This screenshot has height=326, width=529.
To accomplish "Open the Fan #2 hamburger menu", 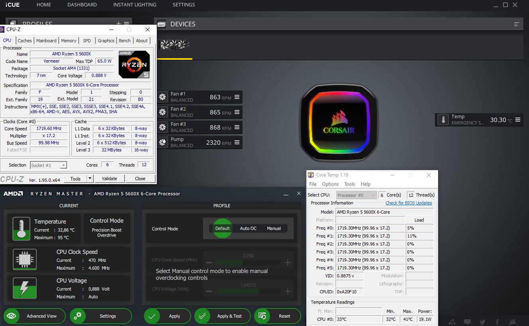I will coord(237,112).
